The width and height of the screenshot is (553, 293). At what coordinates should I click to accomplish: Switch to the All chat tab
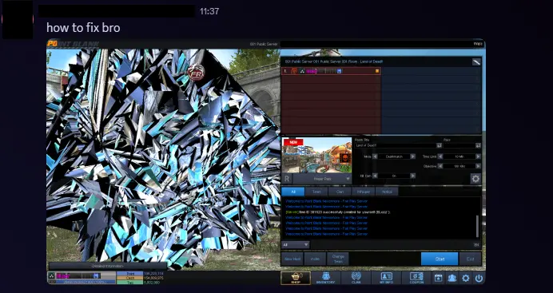(x=293, y=192)
